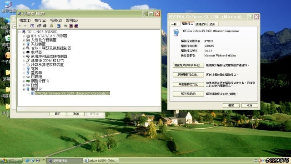Click the 解除安裝 button in the NVIDIA dialog

[188, 94]
